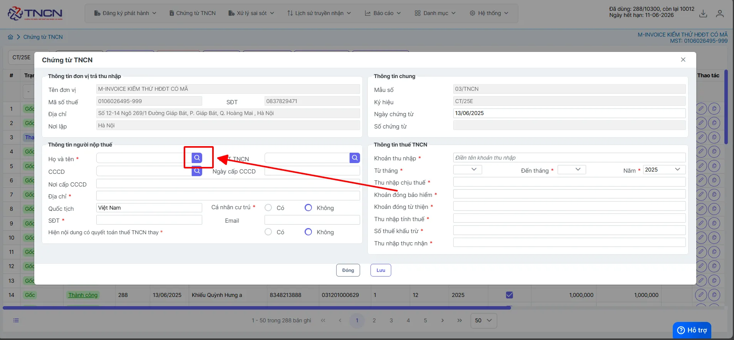734x340 pixels.
Task: Select Có for Cá nhân cư trú
Action: [268, 208]
